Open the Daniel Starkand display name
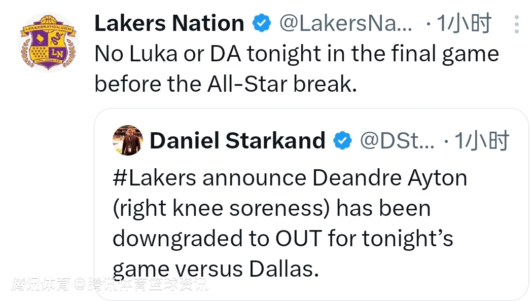The width and height of the screenshot is (532, 301). [x=237, y=140]
